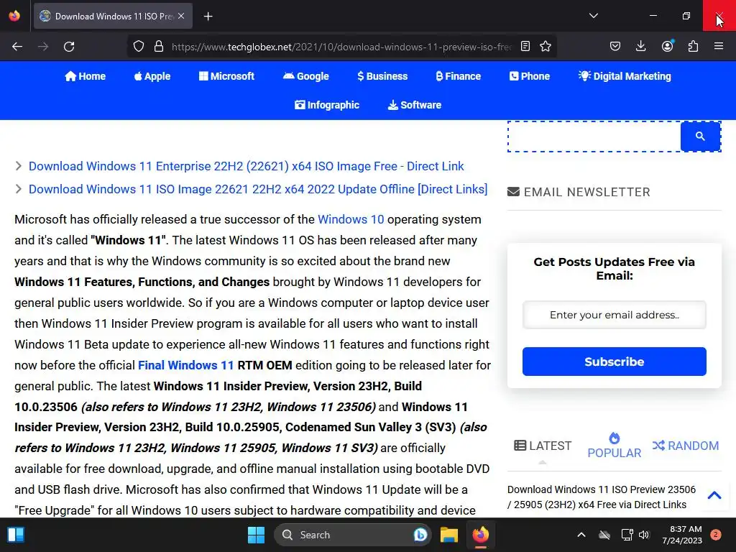The image size is (736, 552).
Task: Close the Download Windows 11 ISO tab
Action: [x=181, y=16]
